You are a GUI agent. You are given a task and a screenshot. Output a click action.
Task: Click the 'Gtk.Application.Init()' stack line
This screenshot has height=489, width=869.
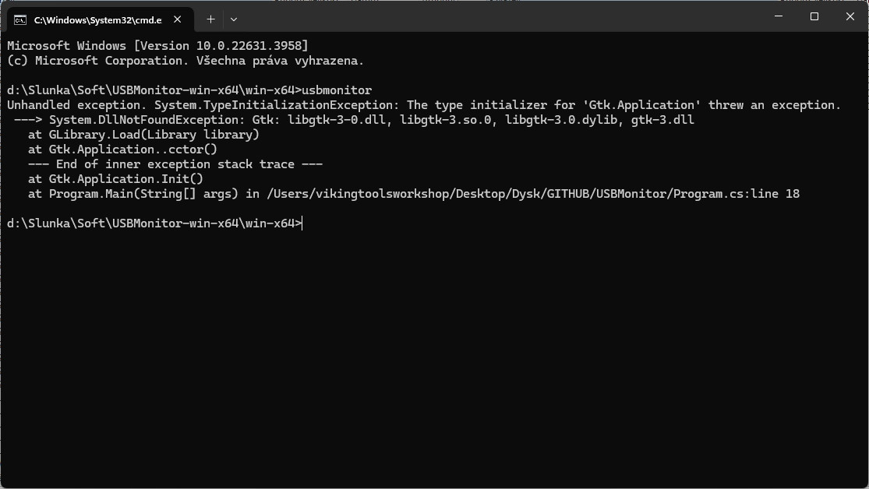pyautogui.click(x=125, y=179)
